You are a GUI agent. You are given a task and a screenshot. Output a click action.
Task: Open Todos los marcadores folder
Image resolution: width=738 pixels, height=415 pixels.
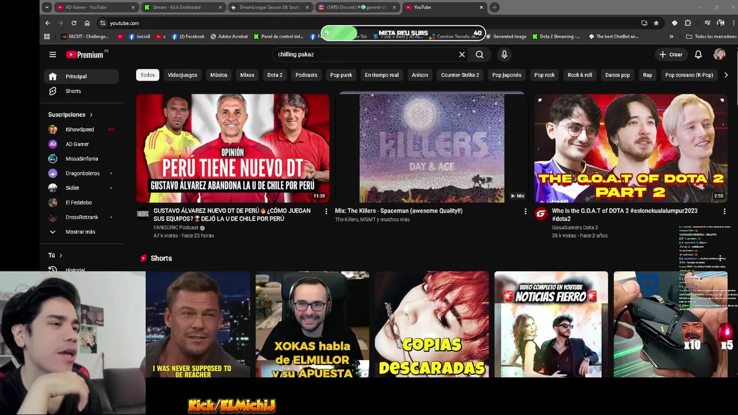(x=711, y=36)
